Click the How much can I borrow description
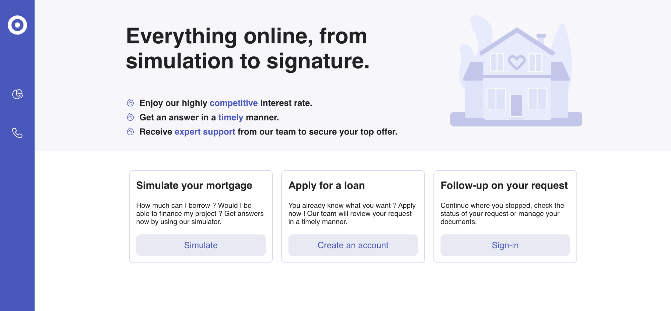Image resolution: width=671 pixels, height=311 pixels. [x=200, y=213]
